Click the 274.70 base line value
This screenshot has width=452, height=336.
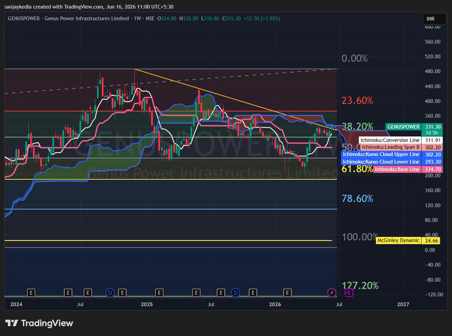(x=431, y=170)
